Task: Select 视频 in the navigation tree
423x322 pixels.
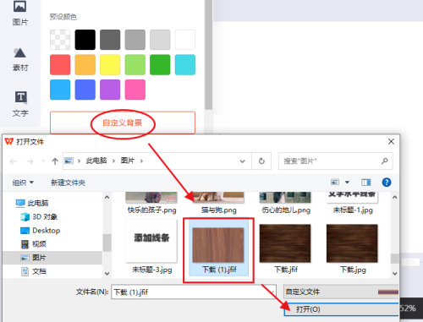Action: coord(34,244)
